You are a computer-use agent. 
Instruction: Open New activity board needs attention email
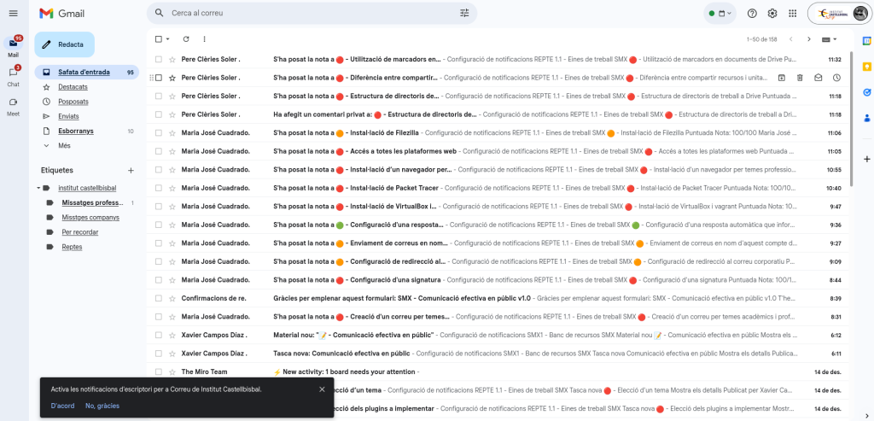point(499,372)
